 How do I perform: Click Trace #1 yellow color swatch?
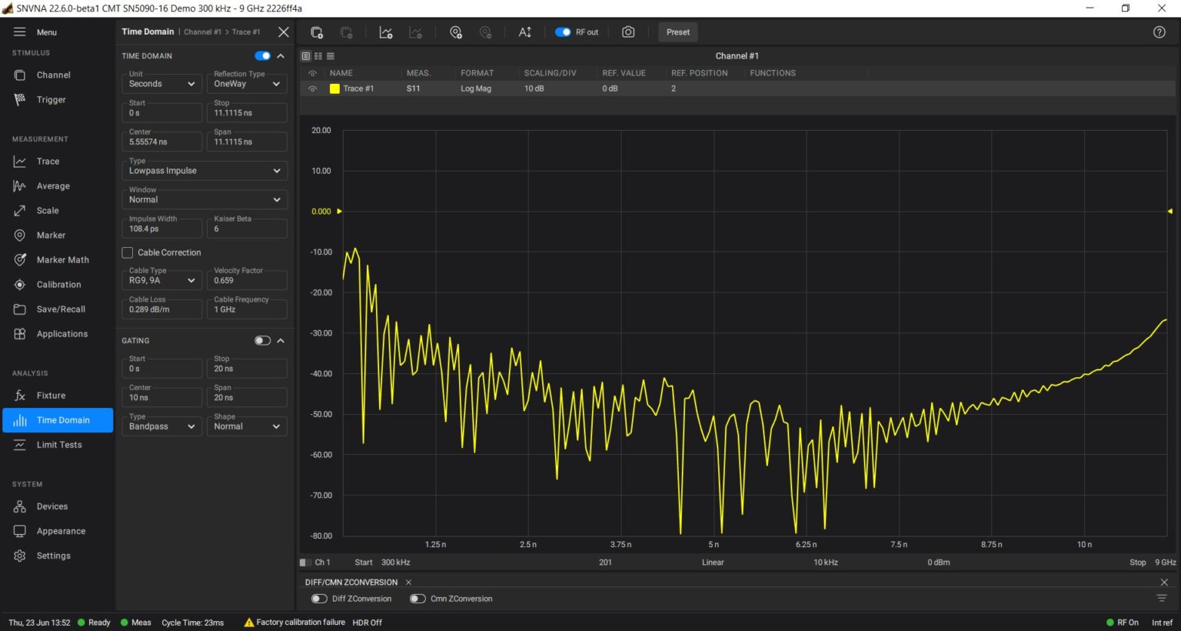(x=334, y=88)
